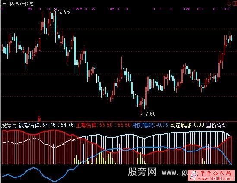Click the 万科A(日线) chart title

pyautogui.click(x=17, y=4)
